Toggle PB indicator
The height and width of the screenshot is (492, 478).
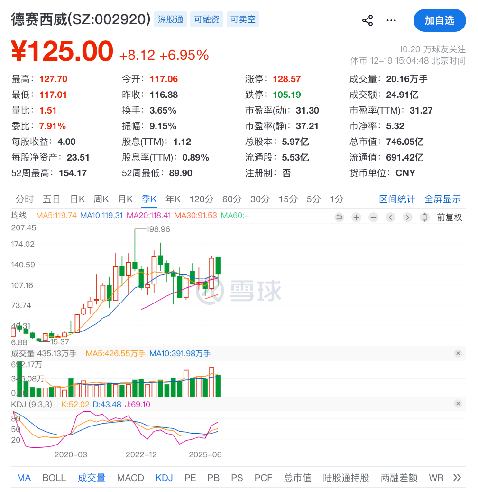(213, 478)
